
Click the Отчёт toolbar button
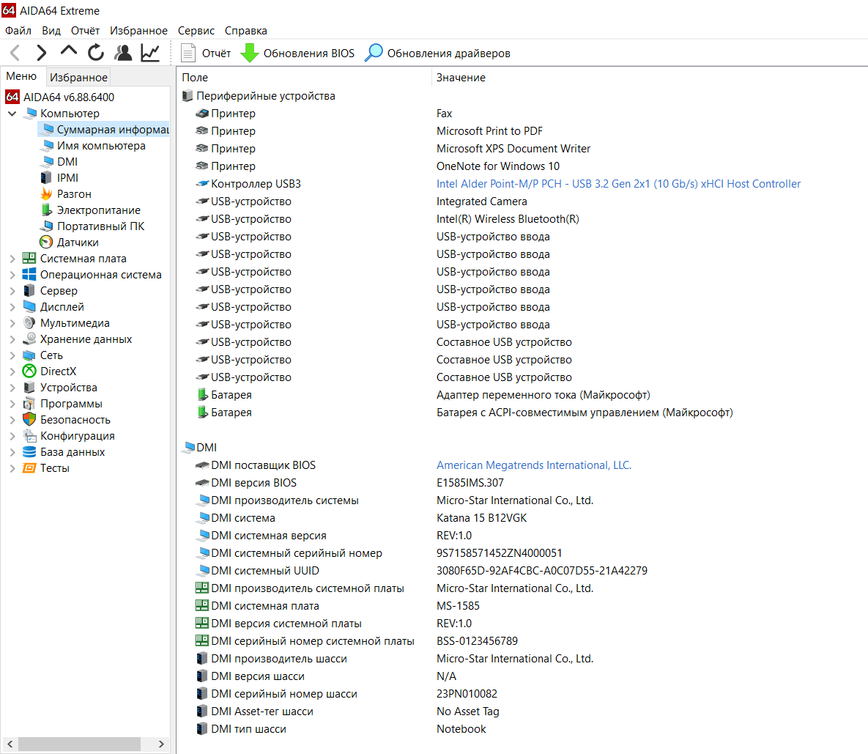point(206,53)
